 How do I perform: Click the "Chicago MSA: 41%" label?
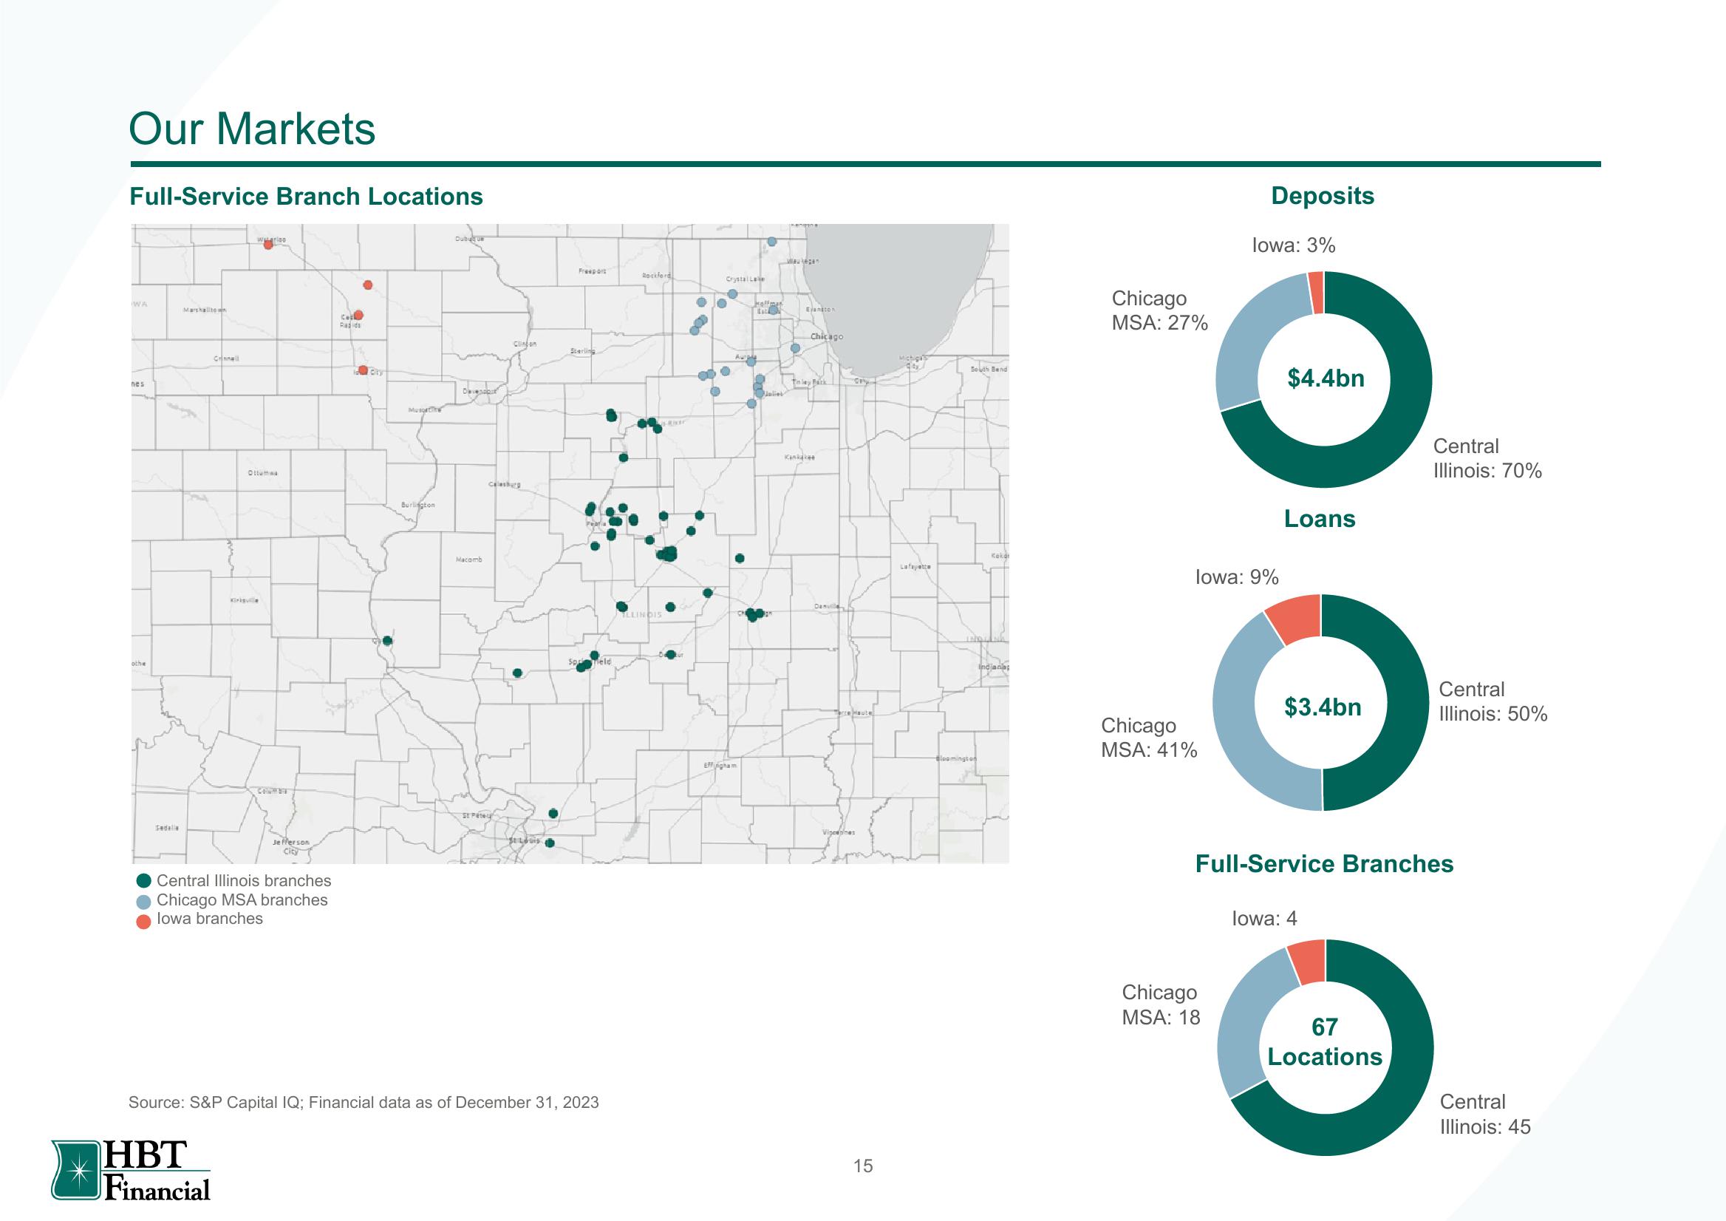coord(1149,738)
